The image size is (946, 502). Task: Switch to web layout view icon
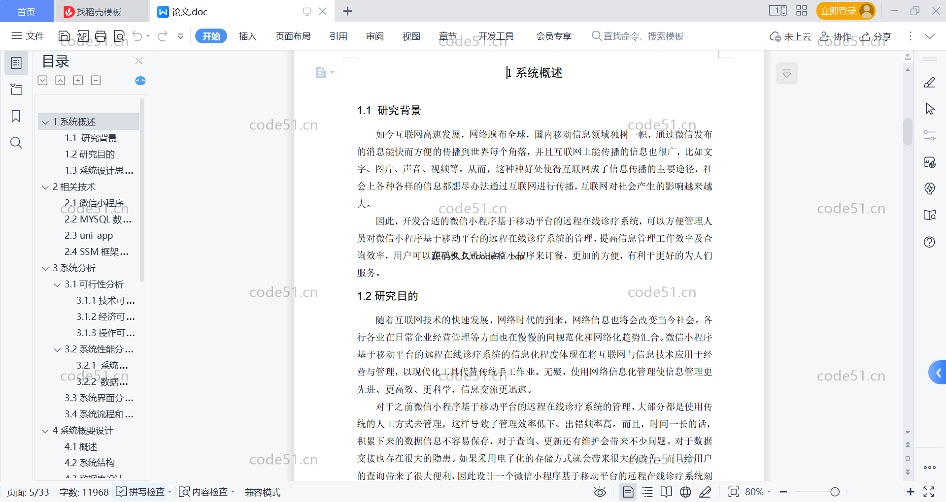pyautogui.click(x=685, y=492)
